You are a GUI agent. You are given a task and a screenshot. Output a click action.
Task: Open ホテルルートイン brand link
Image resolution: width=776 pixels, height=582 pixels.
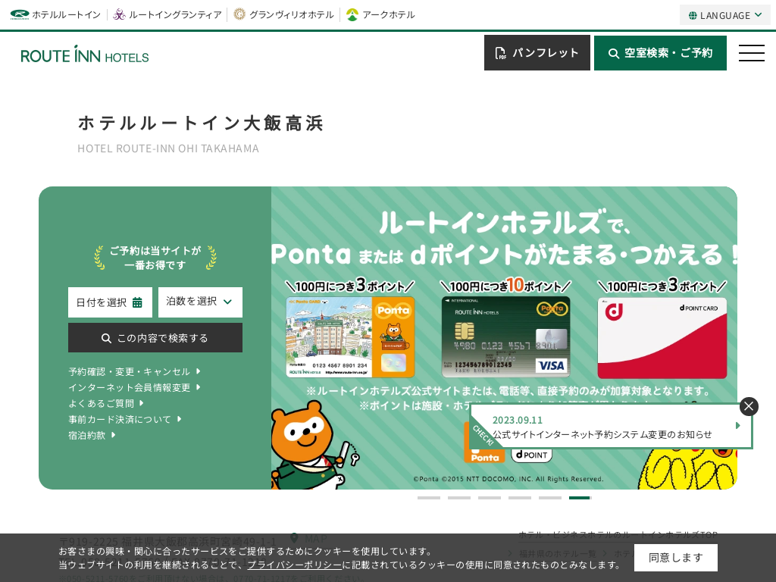[x=55, y=15]
